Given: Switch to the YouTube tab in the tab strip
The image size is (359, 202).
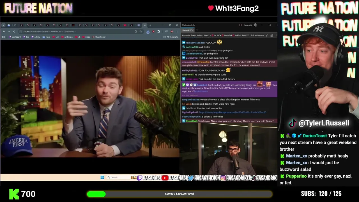Looking at the screenshot, I should pos(125,25).
